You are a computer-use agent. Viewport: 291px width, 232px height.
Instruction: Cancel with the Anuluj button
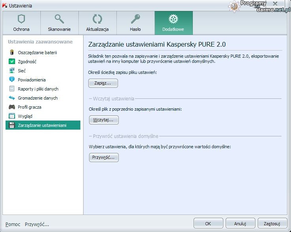pyautogui.click(x=240, y=223)
